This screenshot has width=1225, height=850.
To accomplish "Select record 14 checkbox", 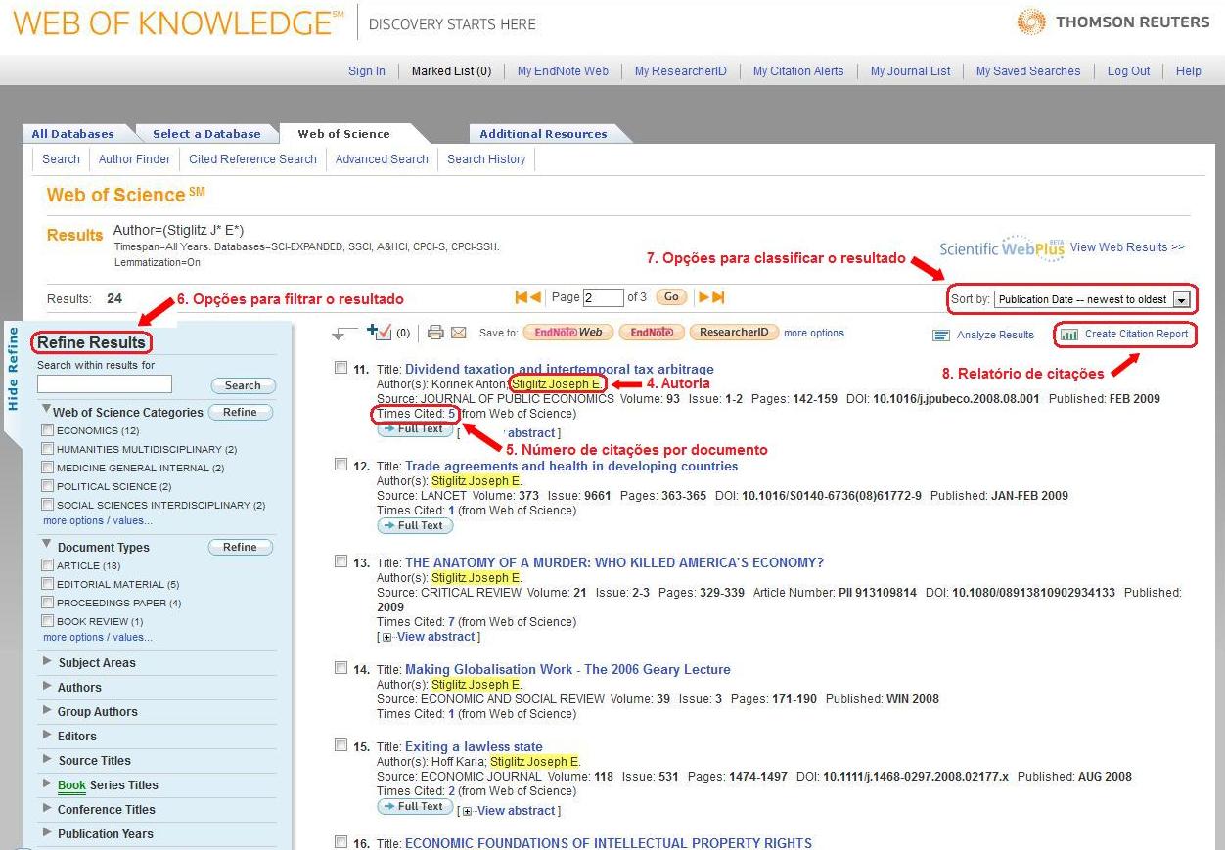I will (340, 668).
